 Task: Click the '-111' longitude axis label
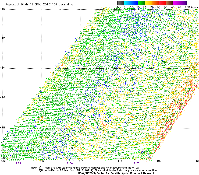pos(119,161)
